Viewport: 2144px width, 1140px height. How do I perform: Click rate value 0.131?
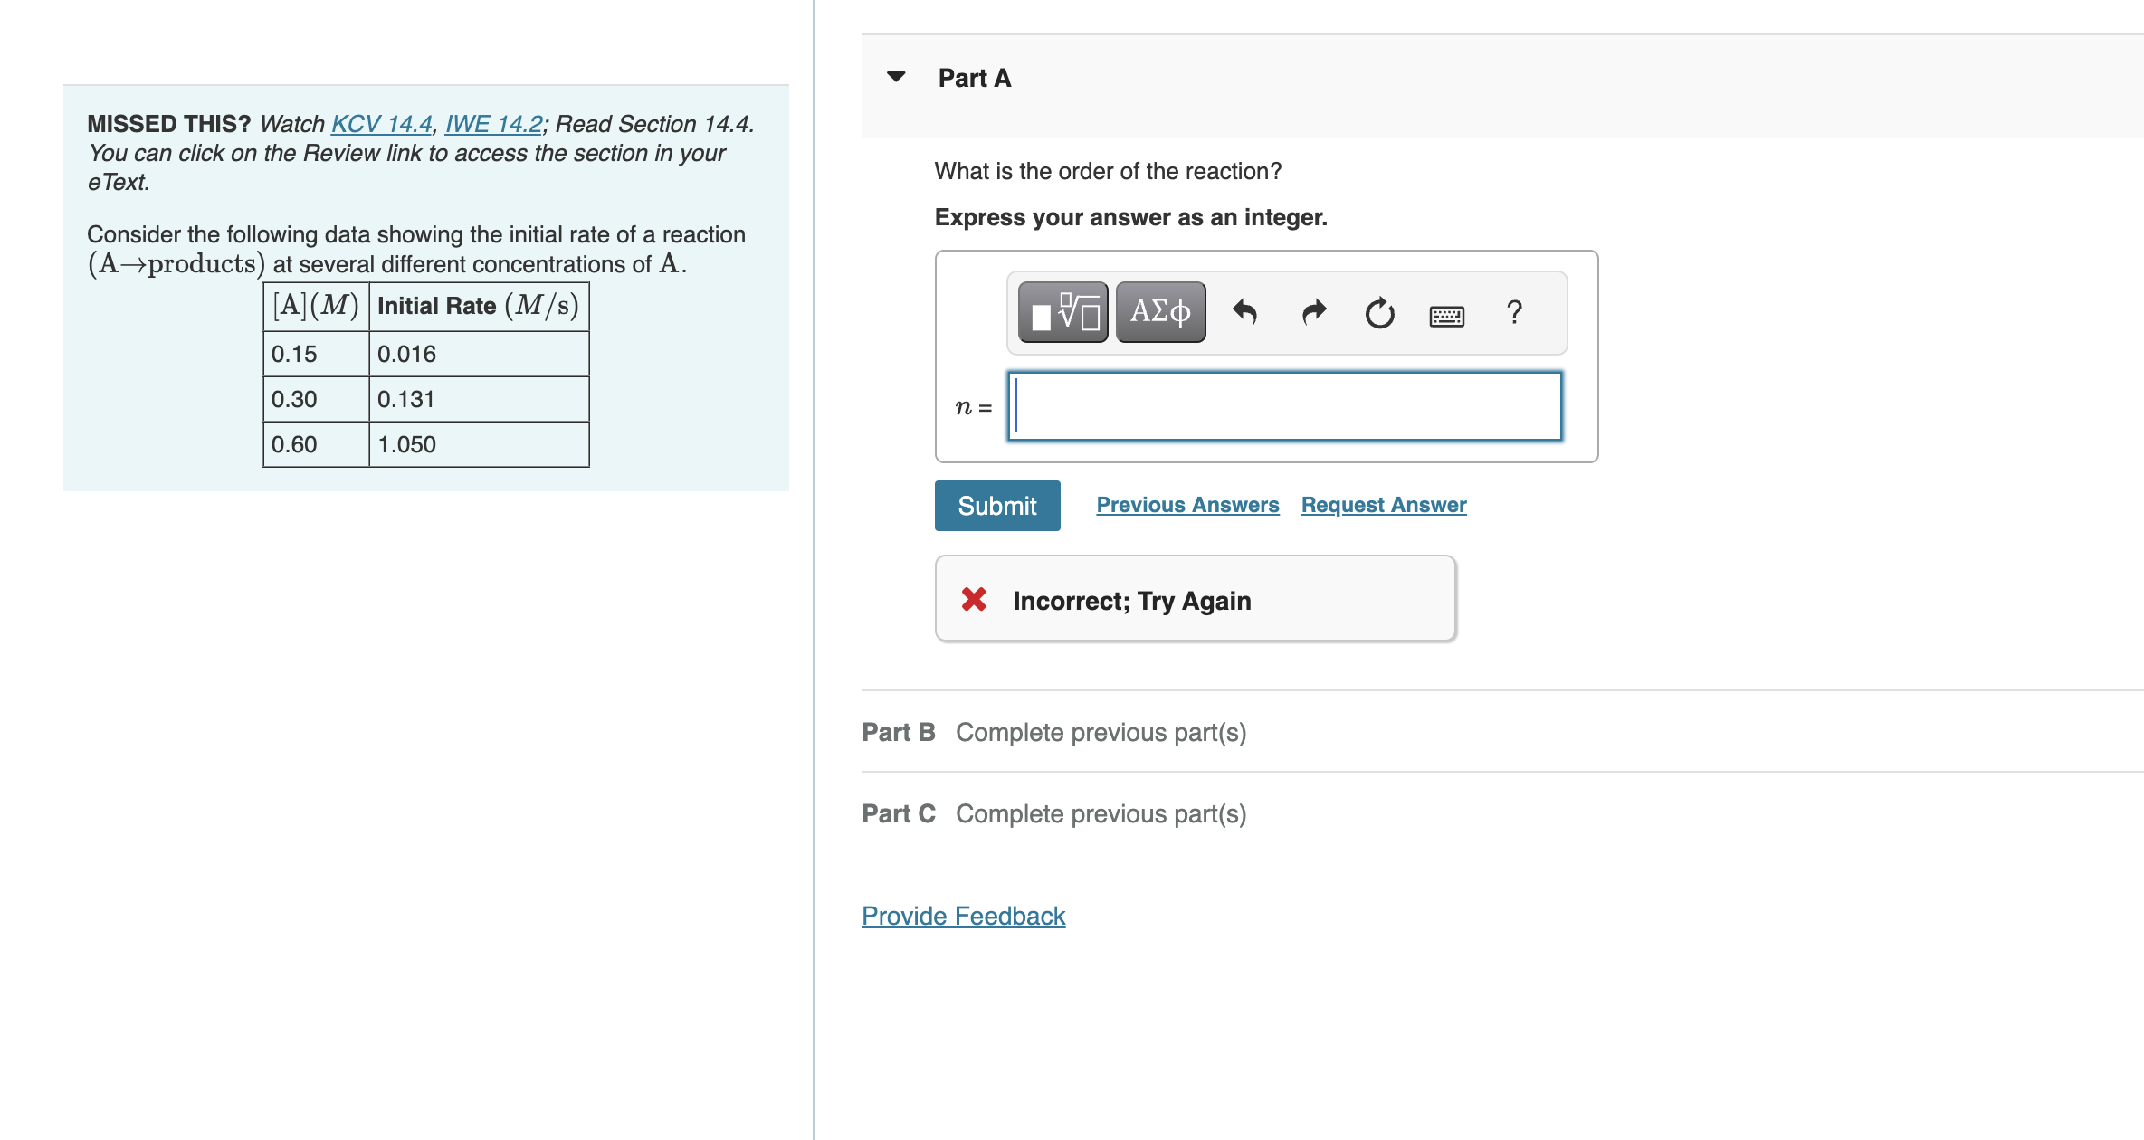pos(479,399)
